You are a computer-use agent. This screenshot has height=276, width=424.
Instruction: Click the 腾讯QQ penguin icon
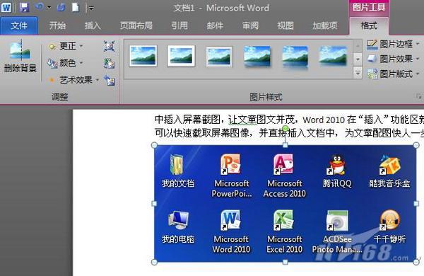(336, 165)
